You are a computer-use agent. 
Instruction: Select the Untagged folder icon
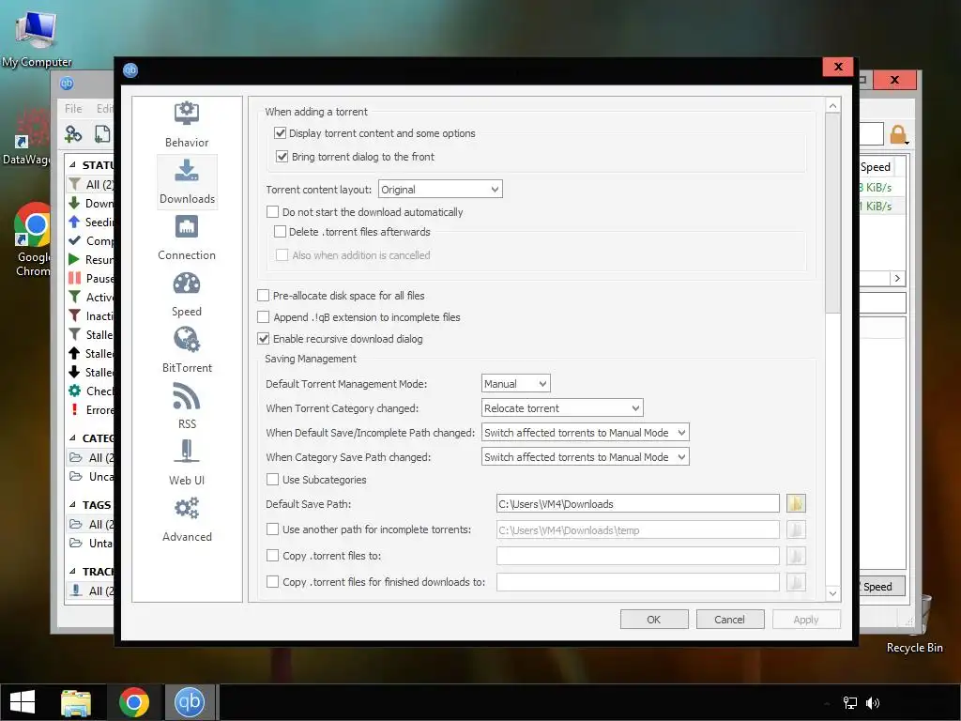[x=76, y=543]
